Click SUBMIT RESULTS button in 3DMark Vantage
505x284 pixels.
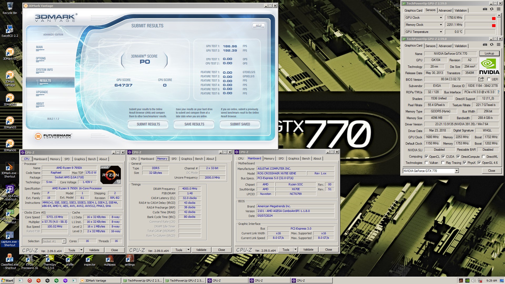coord(148,124)
